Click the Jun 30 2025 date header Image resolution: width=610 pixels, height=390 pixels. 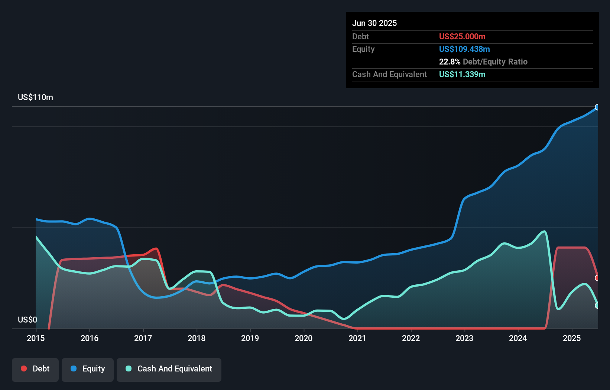(x=375, y=23)
